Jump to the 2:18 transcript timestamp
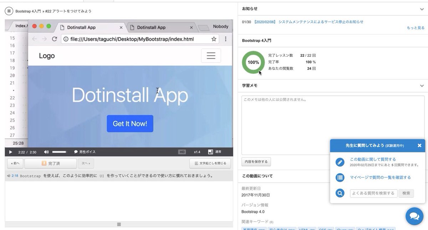Image resolution: width=428 pixels, height=230 pixels. (15, 176)
